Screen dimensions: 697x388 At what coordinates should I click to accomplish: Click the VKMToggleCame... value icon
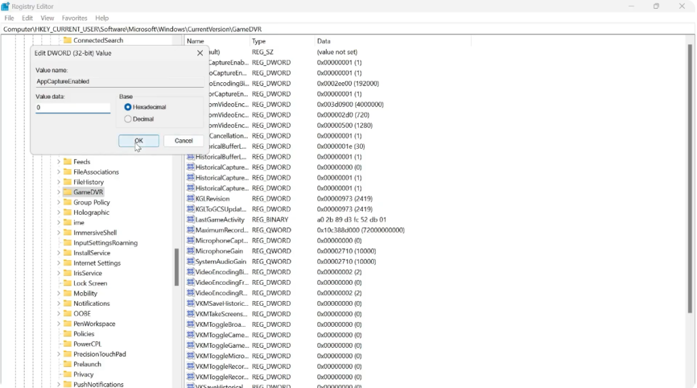coord(191,335)
